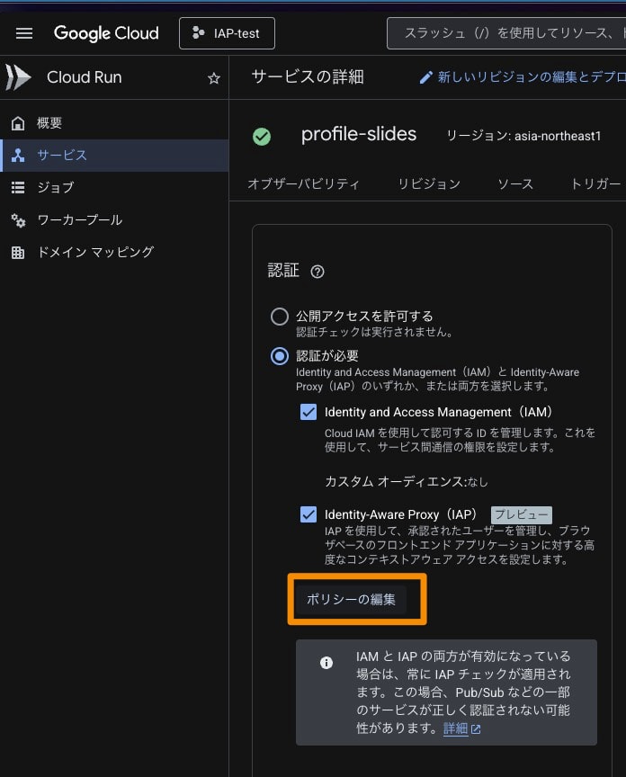
Task: Click the プレビュー badge
Action: (x=522, y=514)
